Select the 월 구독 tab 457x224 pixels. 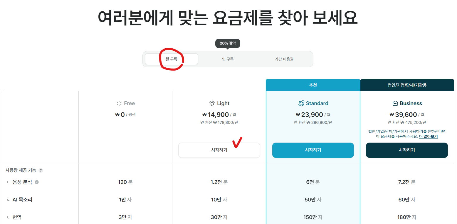(172, 59)
